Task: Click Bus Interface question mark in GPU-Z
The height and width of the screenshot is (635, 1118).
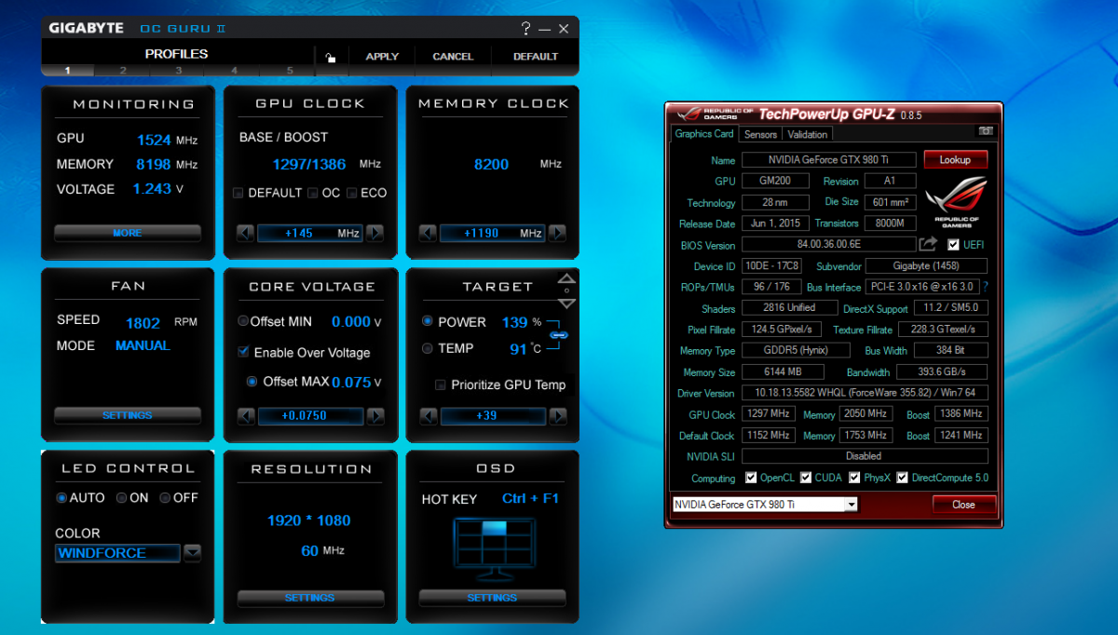Action: tap(986, 287)
